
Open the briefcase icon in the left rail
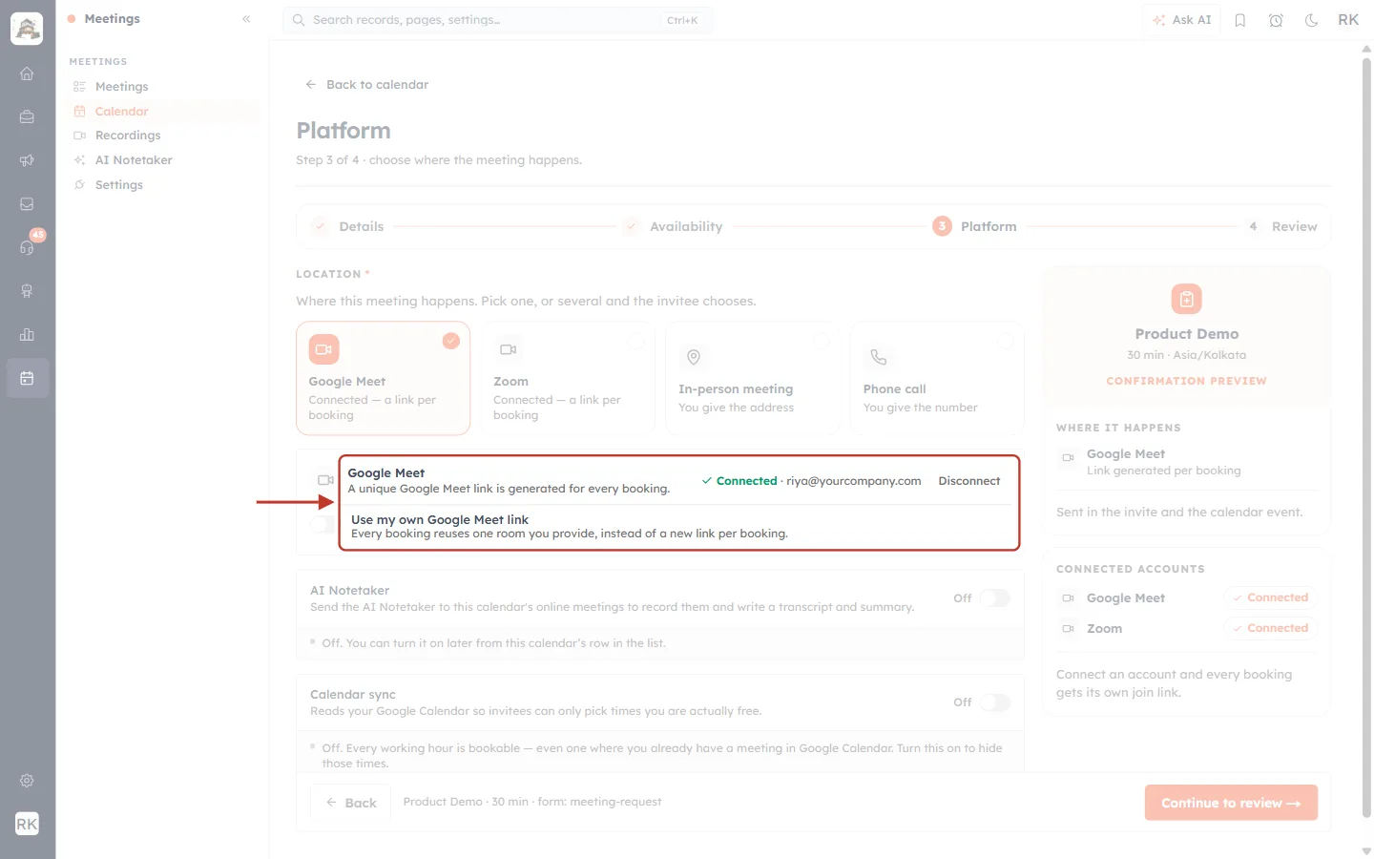(27, 116)
